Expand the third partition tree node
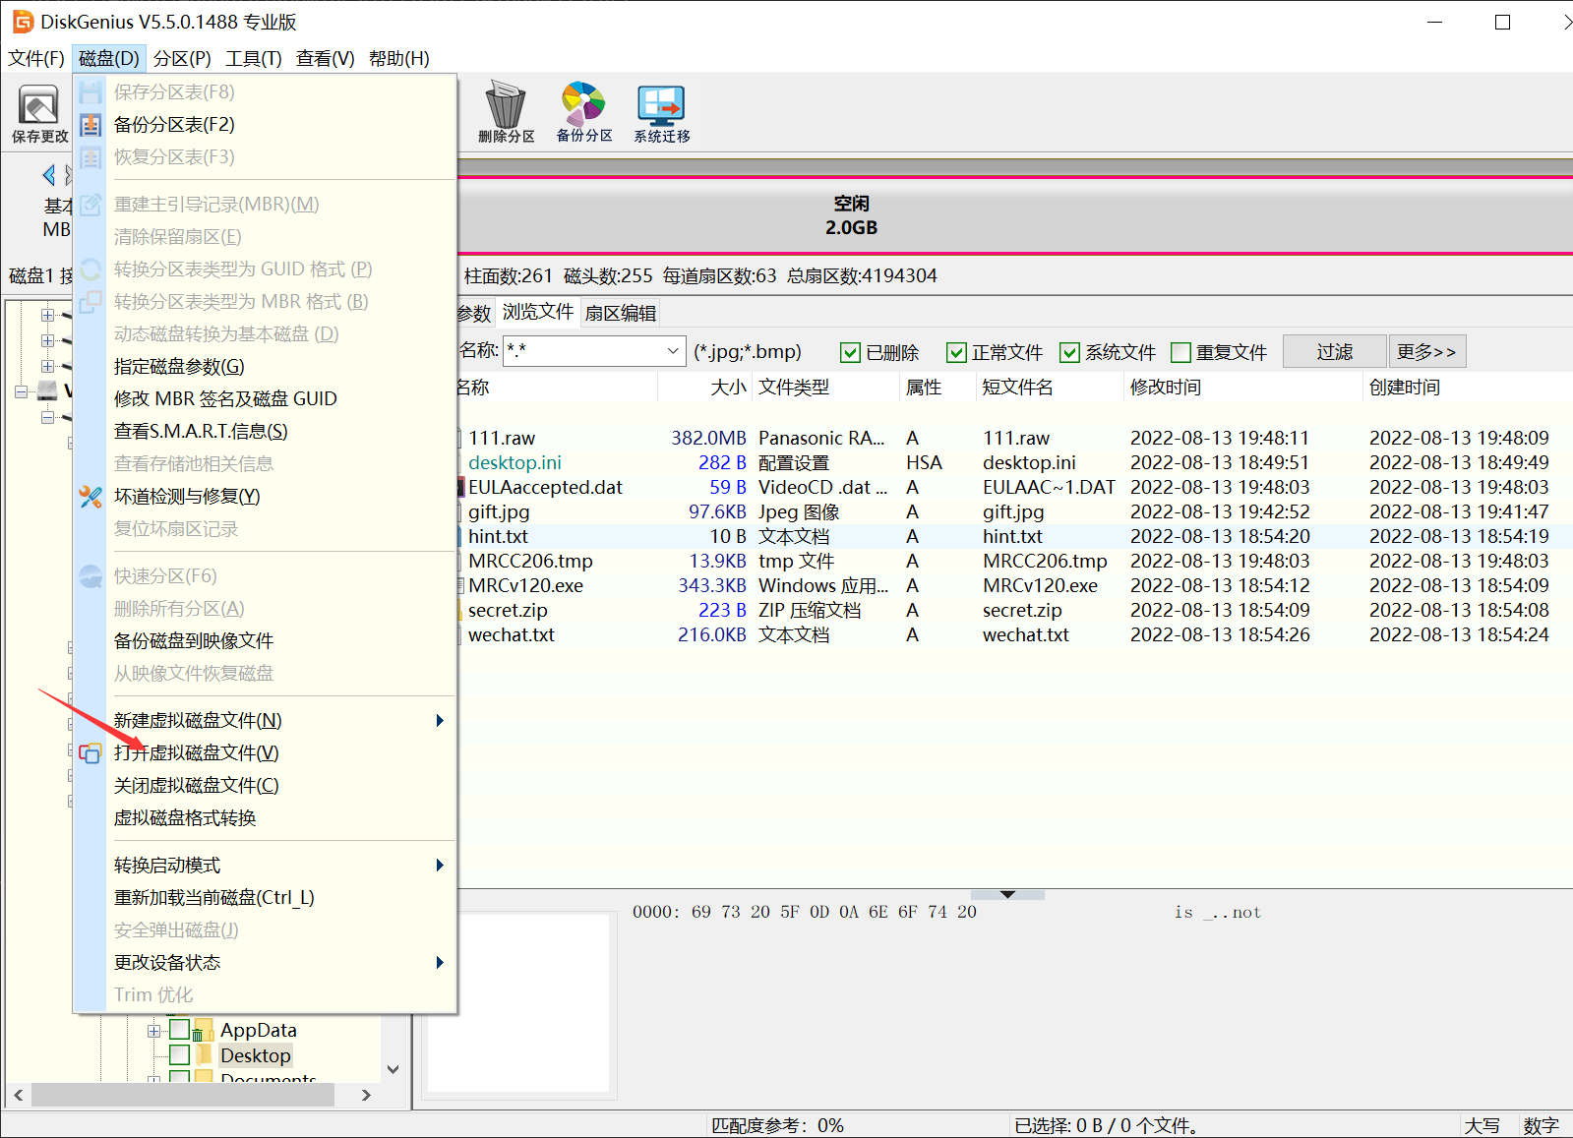 (x=47, y=366)
